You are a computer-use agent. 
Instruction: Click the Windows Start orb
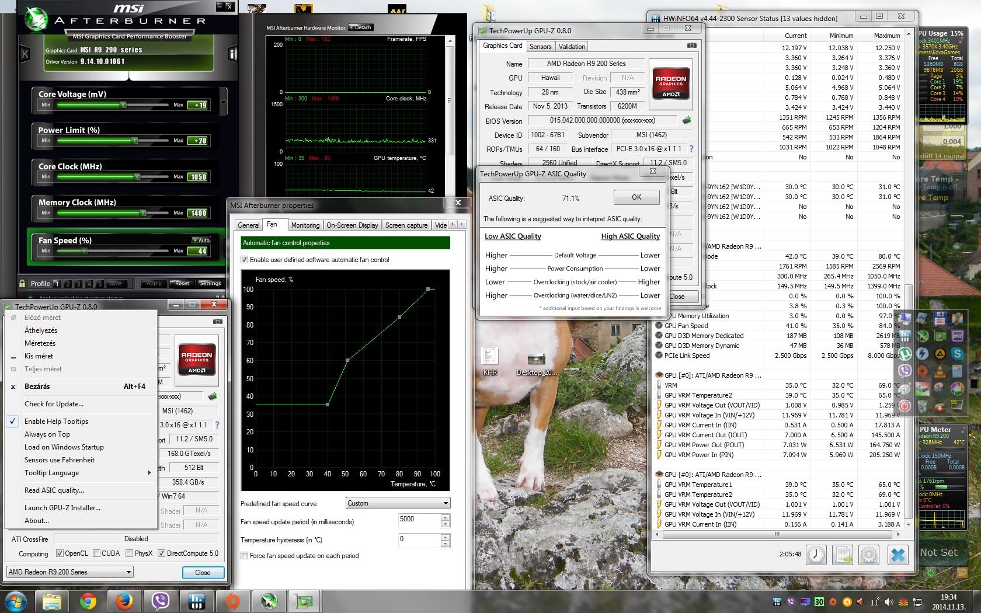(x=16, y=601)
